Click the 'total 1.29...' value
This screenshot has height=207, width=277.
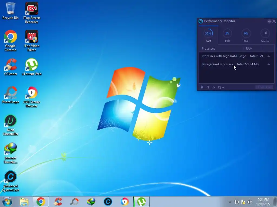point(258,56)
